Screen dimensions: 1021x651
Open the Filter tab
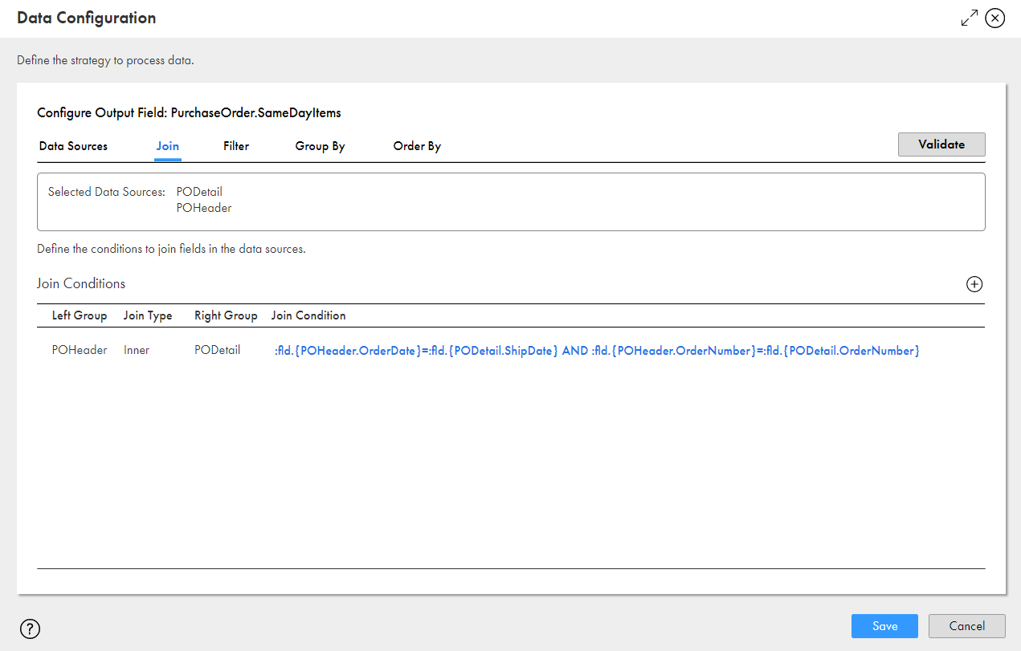pos(236,146)
